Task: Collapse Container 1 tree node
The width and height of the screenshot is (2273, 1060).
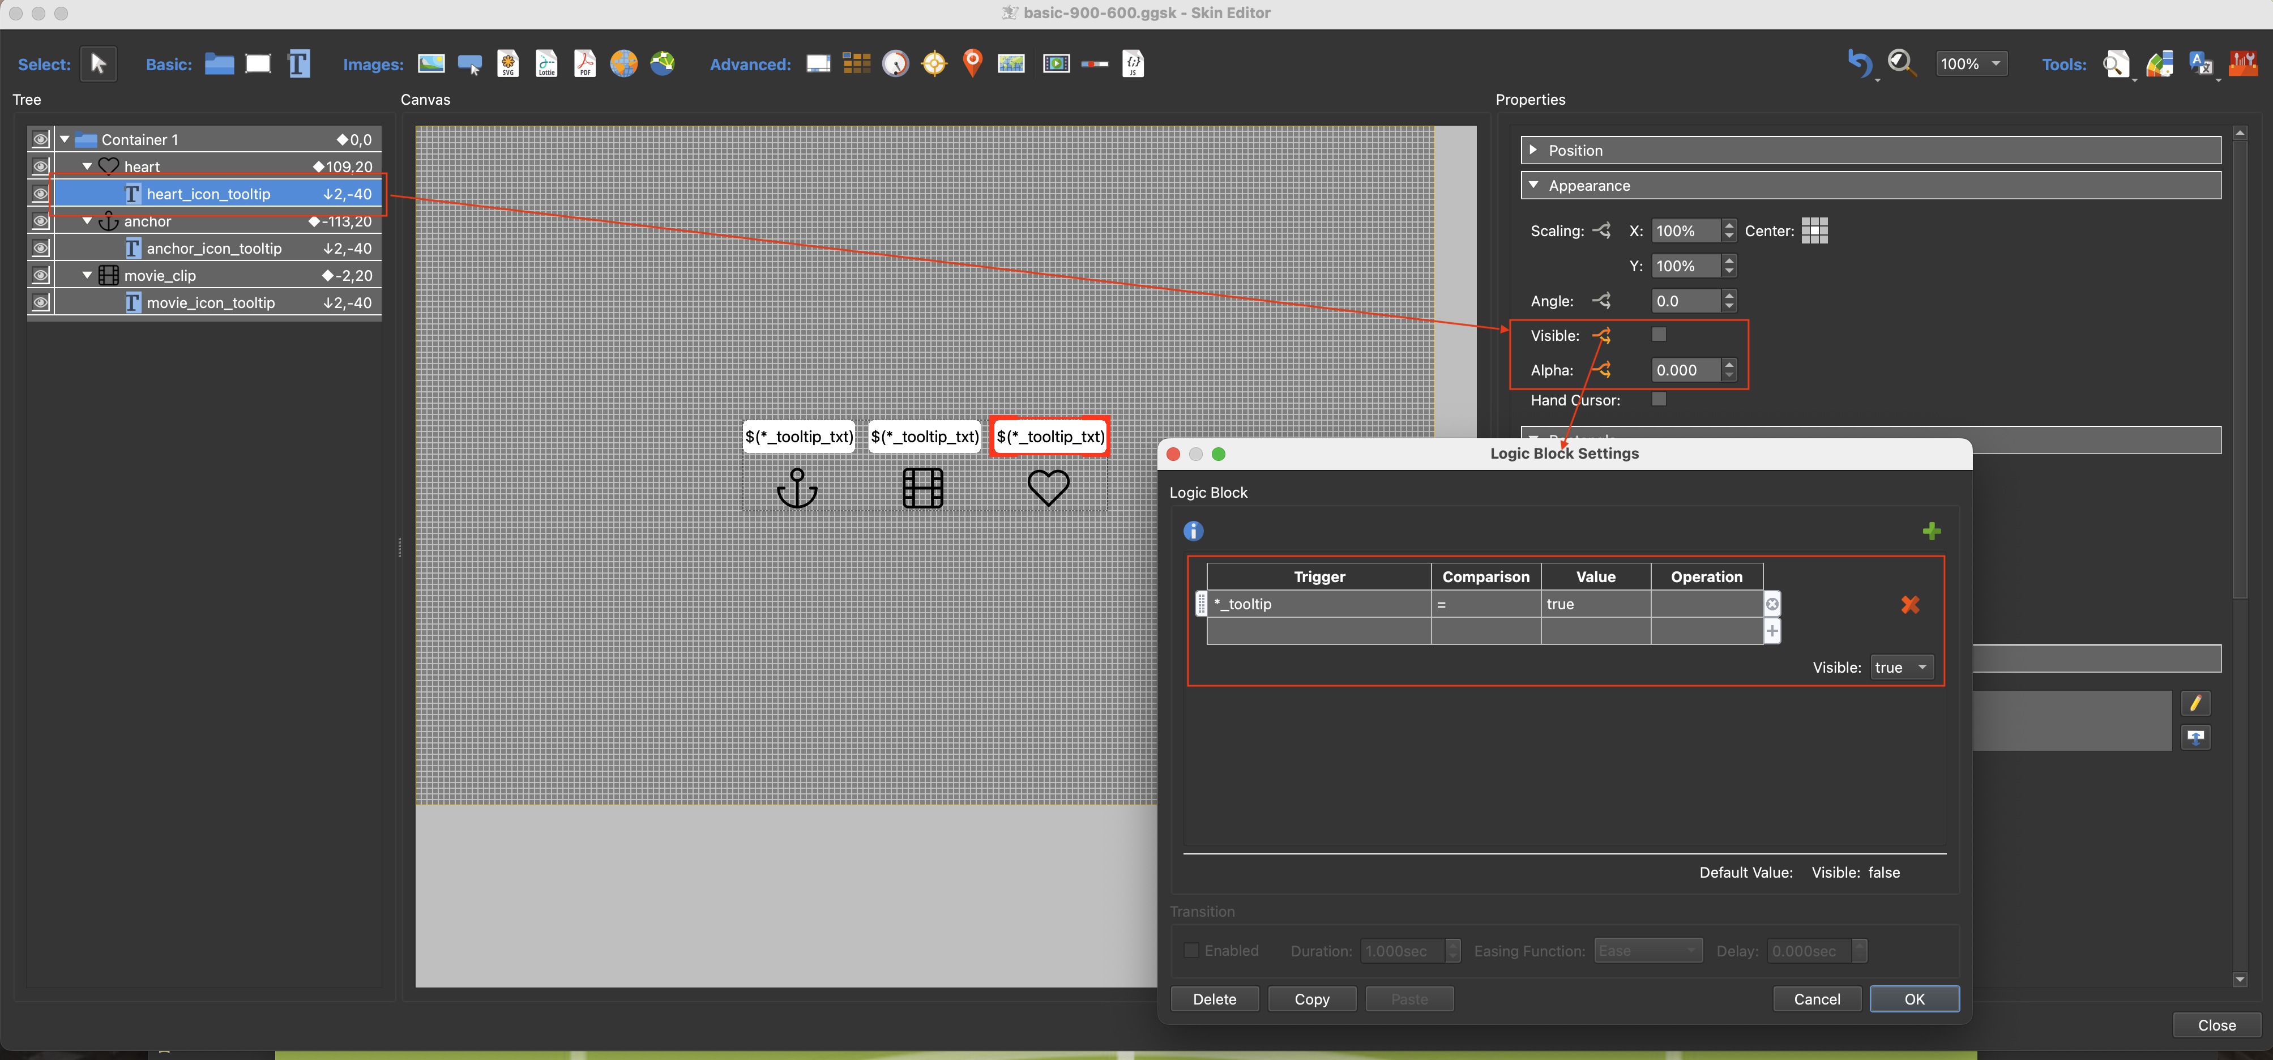Action: point(65,139)
